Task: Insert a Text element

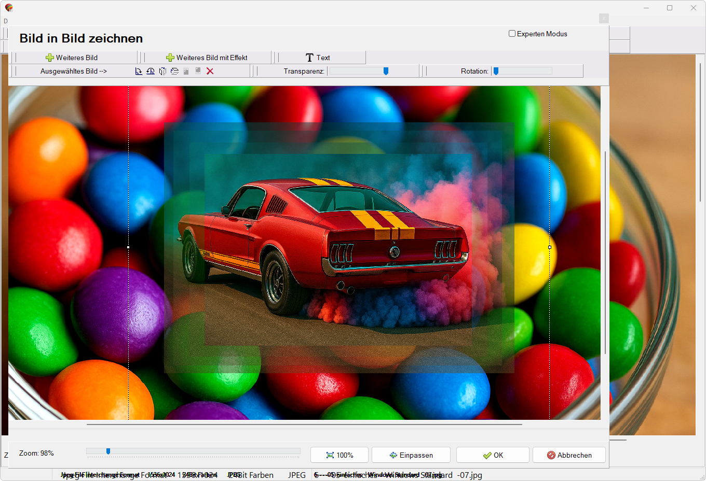Action: [318, 58]
